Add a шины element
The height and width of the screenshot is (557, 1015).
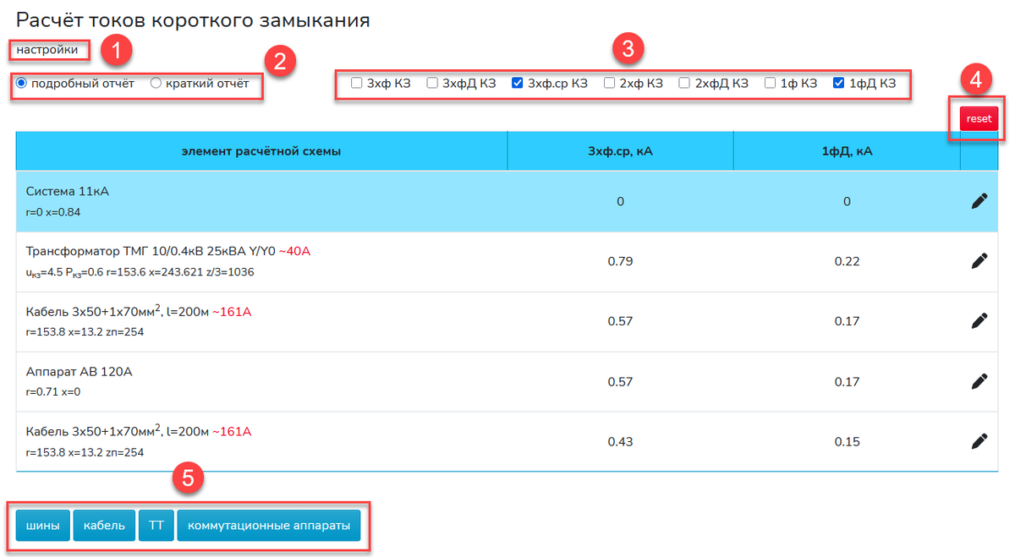click(x=41, y=524)
